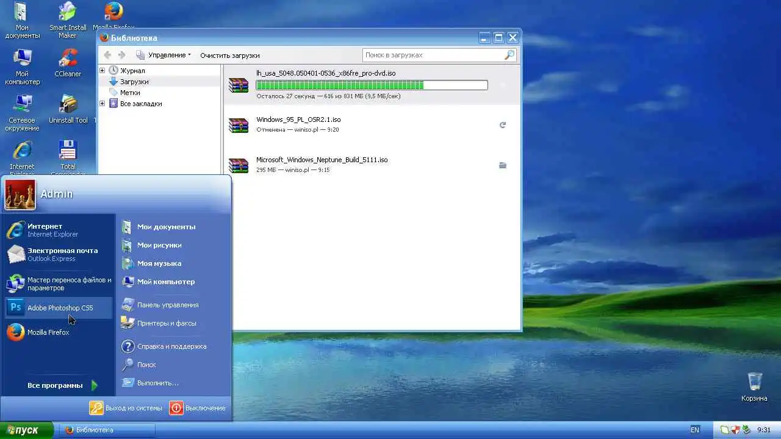The width and height of the screenshot is (781, 439).
Task: Click download status 'Осталось 27 секунд'
Action: 286,96
